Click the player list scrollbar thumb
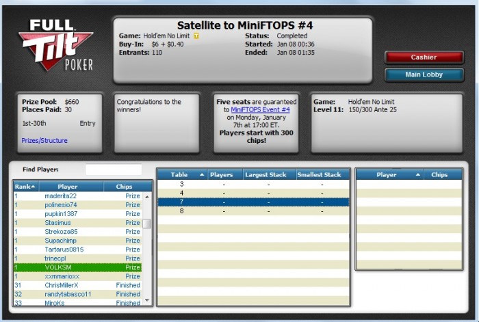The height and width of the screenshot is (322, 479). [147, 224]
